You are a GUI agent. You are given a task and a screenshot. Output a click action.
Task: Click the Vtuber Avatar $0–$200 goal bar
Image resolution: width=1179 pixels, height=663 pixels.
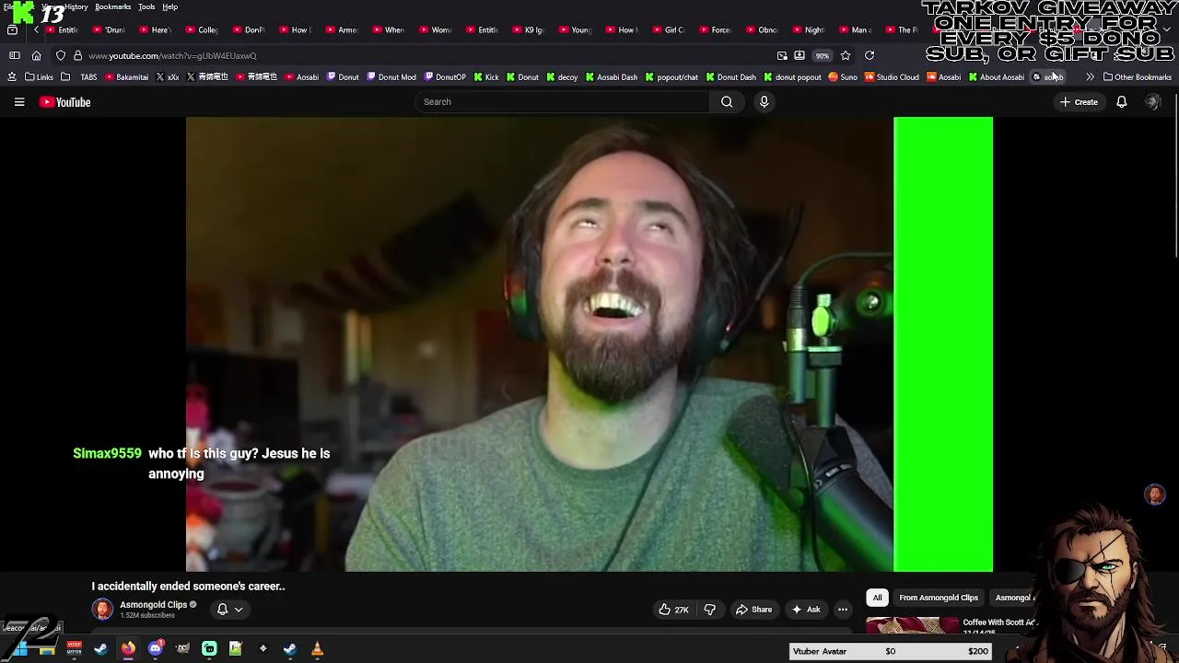(891, 652)
